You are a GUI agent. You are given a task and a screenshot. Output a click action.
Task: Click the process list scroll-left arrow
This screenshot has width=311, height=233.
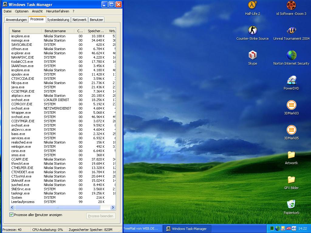(12, 207)
